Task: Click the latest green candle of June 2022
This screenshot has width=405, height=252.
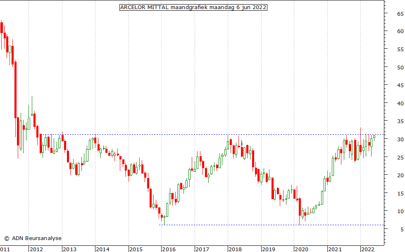Action: point(374,138)
